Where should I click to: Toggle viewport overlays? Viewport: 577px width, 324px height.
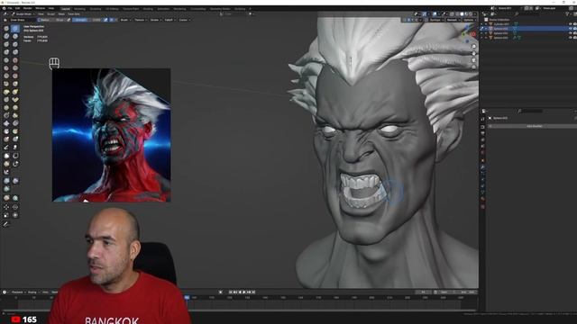(435, 14)
